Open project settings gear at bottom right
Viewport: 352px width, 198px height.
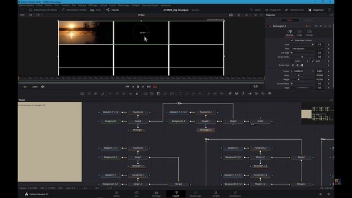pyautogui.click(x=329, y=194)
